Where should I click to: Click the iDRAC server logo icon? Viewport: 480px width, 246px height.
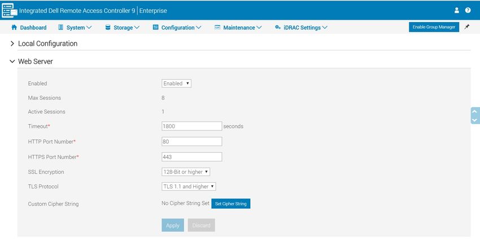coord(10,10)
